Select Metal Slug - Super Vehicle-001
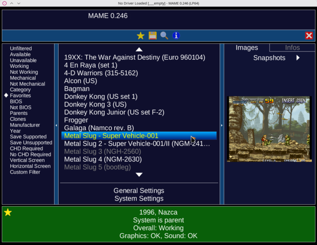Viewport: 317px width, 245px height. click(139, 136)
